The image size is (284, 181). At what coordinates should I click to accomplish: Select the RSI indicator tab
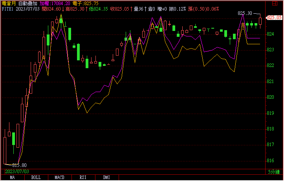pyautogui.click(x=83, y=177)
